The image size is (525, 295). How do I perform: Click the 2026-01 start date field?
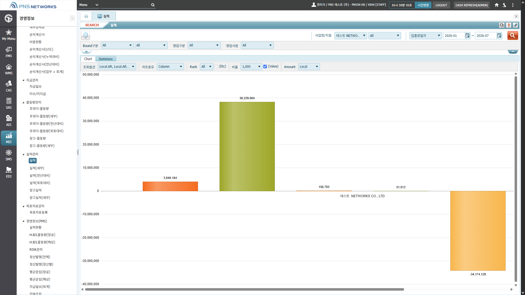pyautogui.click(x=454, y=36)
